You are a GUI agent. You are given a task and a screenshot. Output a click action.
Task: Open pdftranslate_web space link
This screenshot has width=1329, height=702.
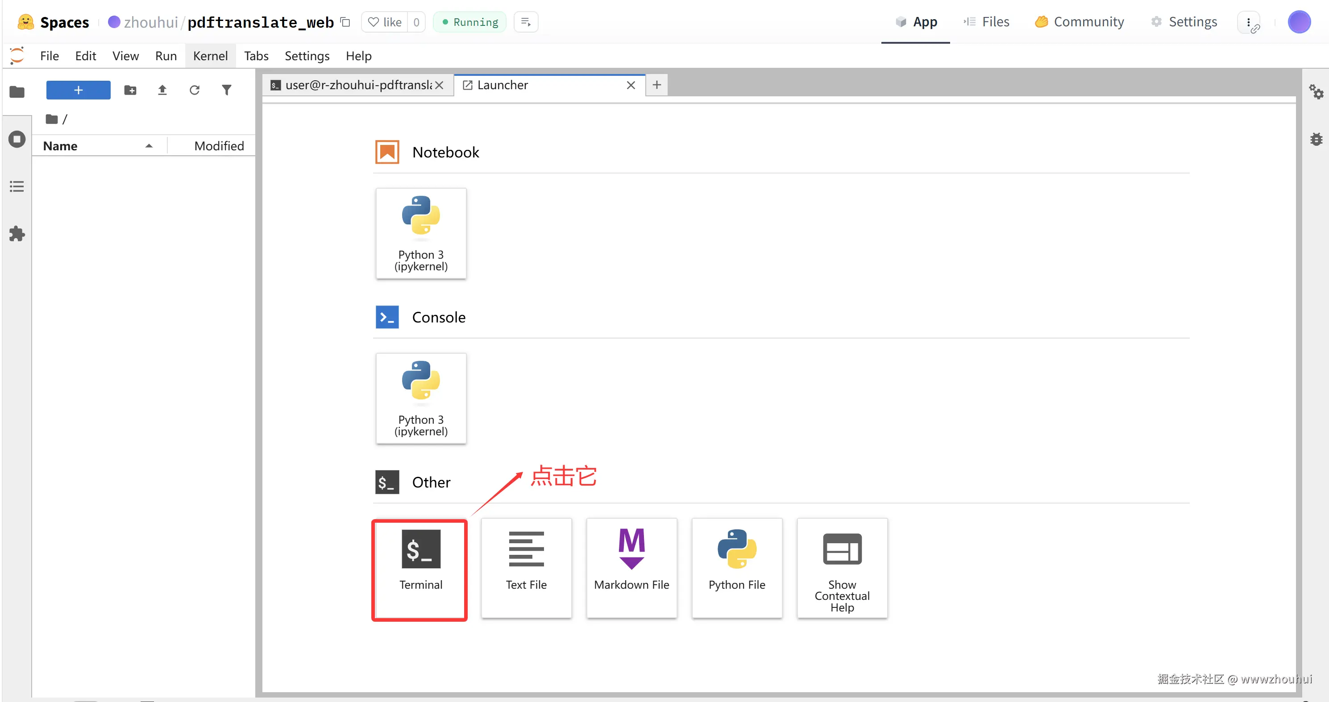[261, 22]
